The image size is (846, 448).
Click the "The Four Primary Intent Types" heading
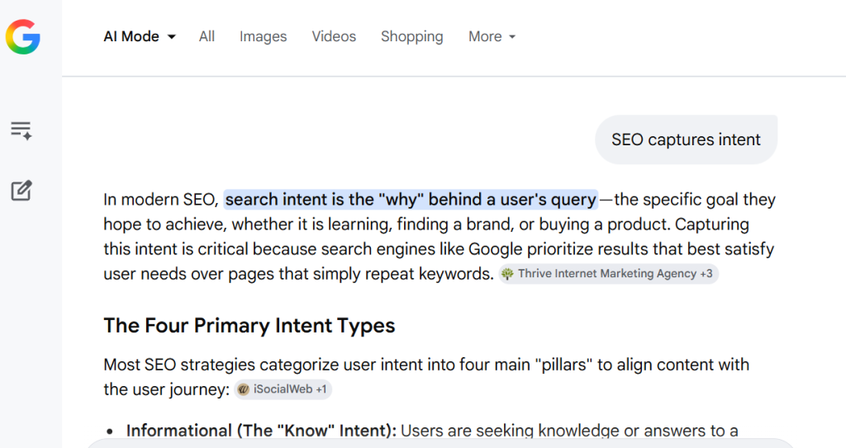(249, 326)
